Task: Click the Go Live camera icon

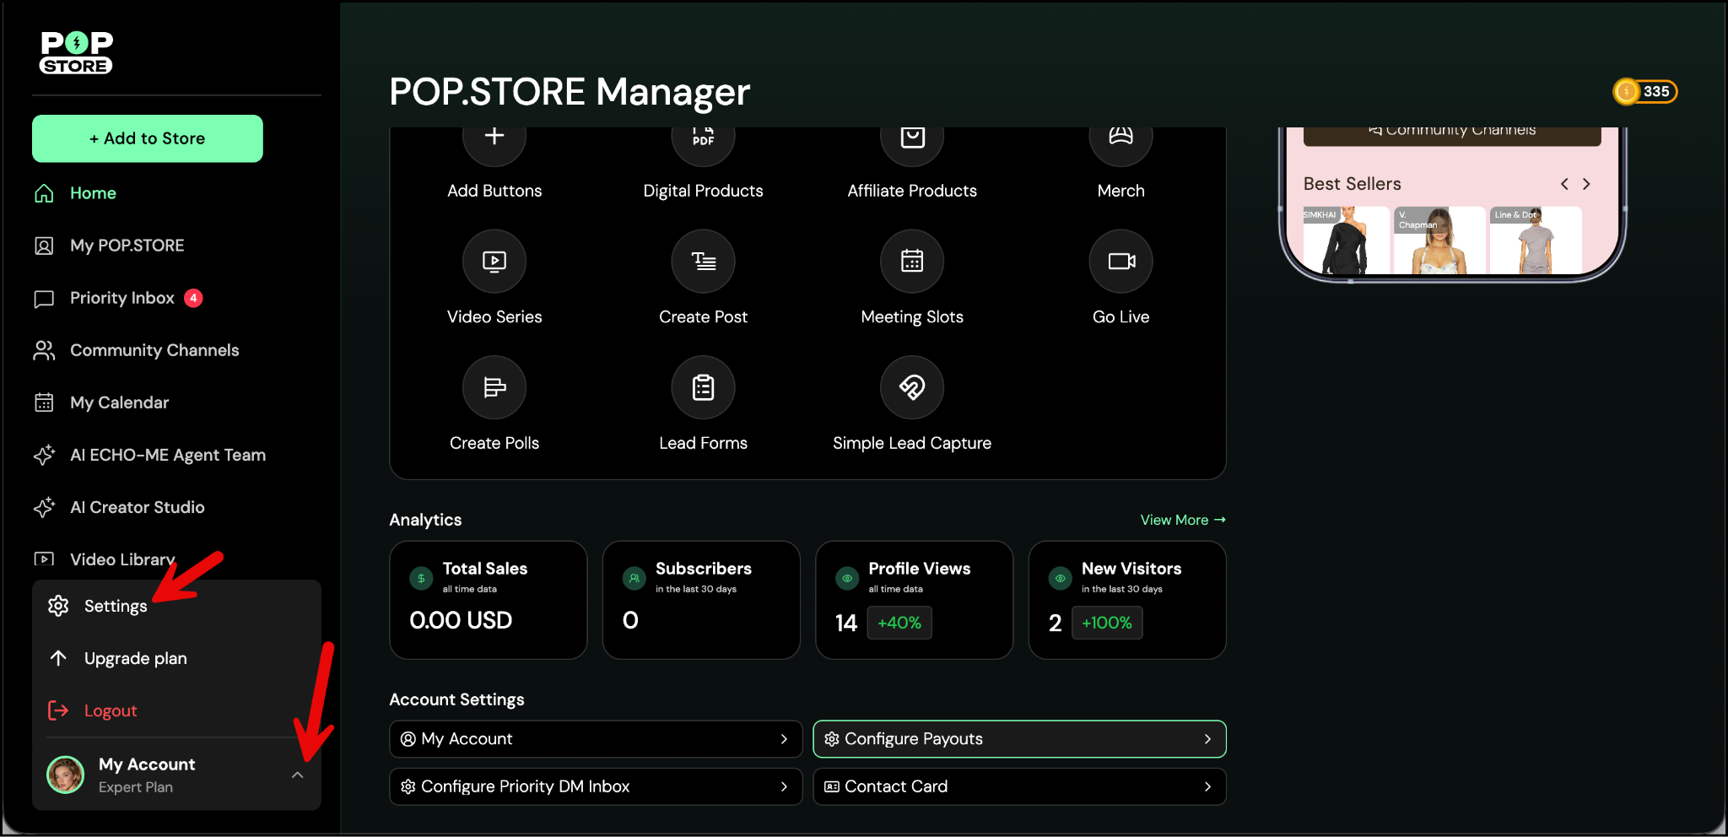Action: point(1120,262)
